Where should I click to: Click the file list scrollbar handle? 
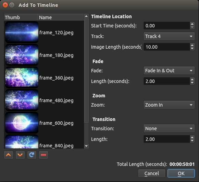click(x=86, y=71)
